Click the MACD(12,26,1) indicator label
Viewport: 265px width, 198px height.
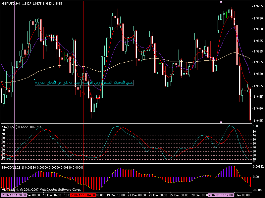[x=13, y=168]
